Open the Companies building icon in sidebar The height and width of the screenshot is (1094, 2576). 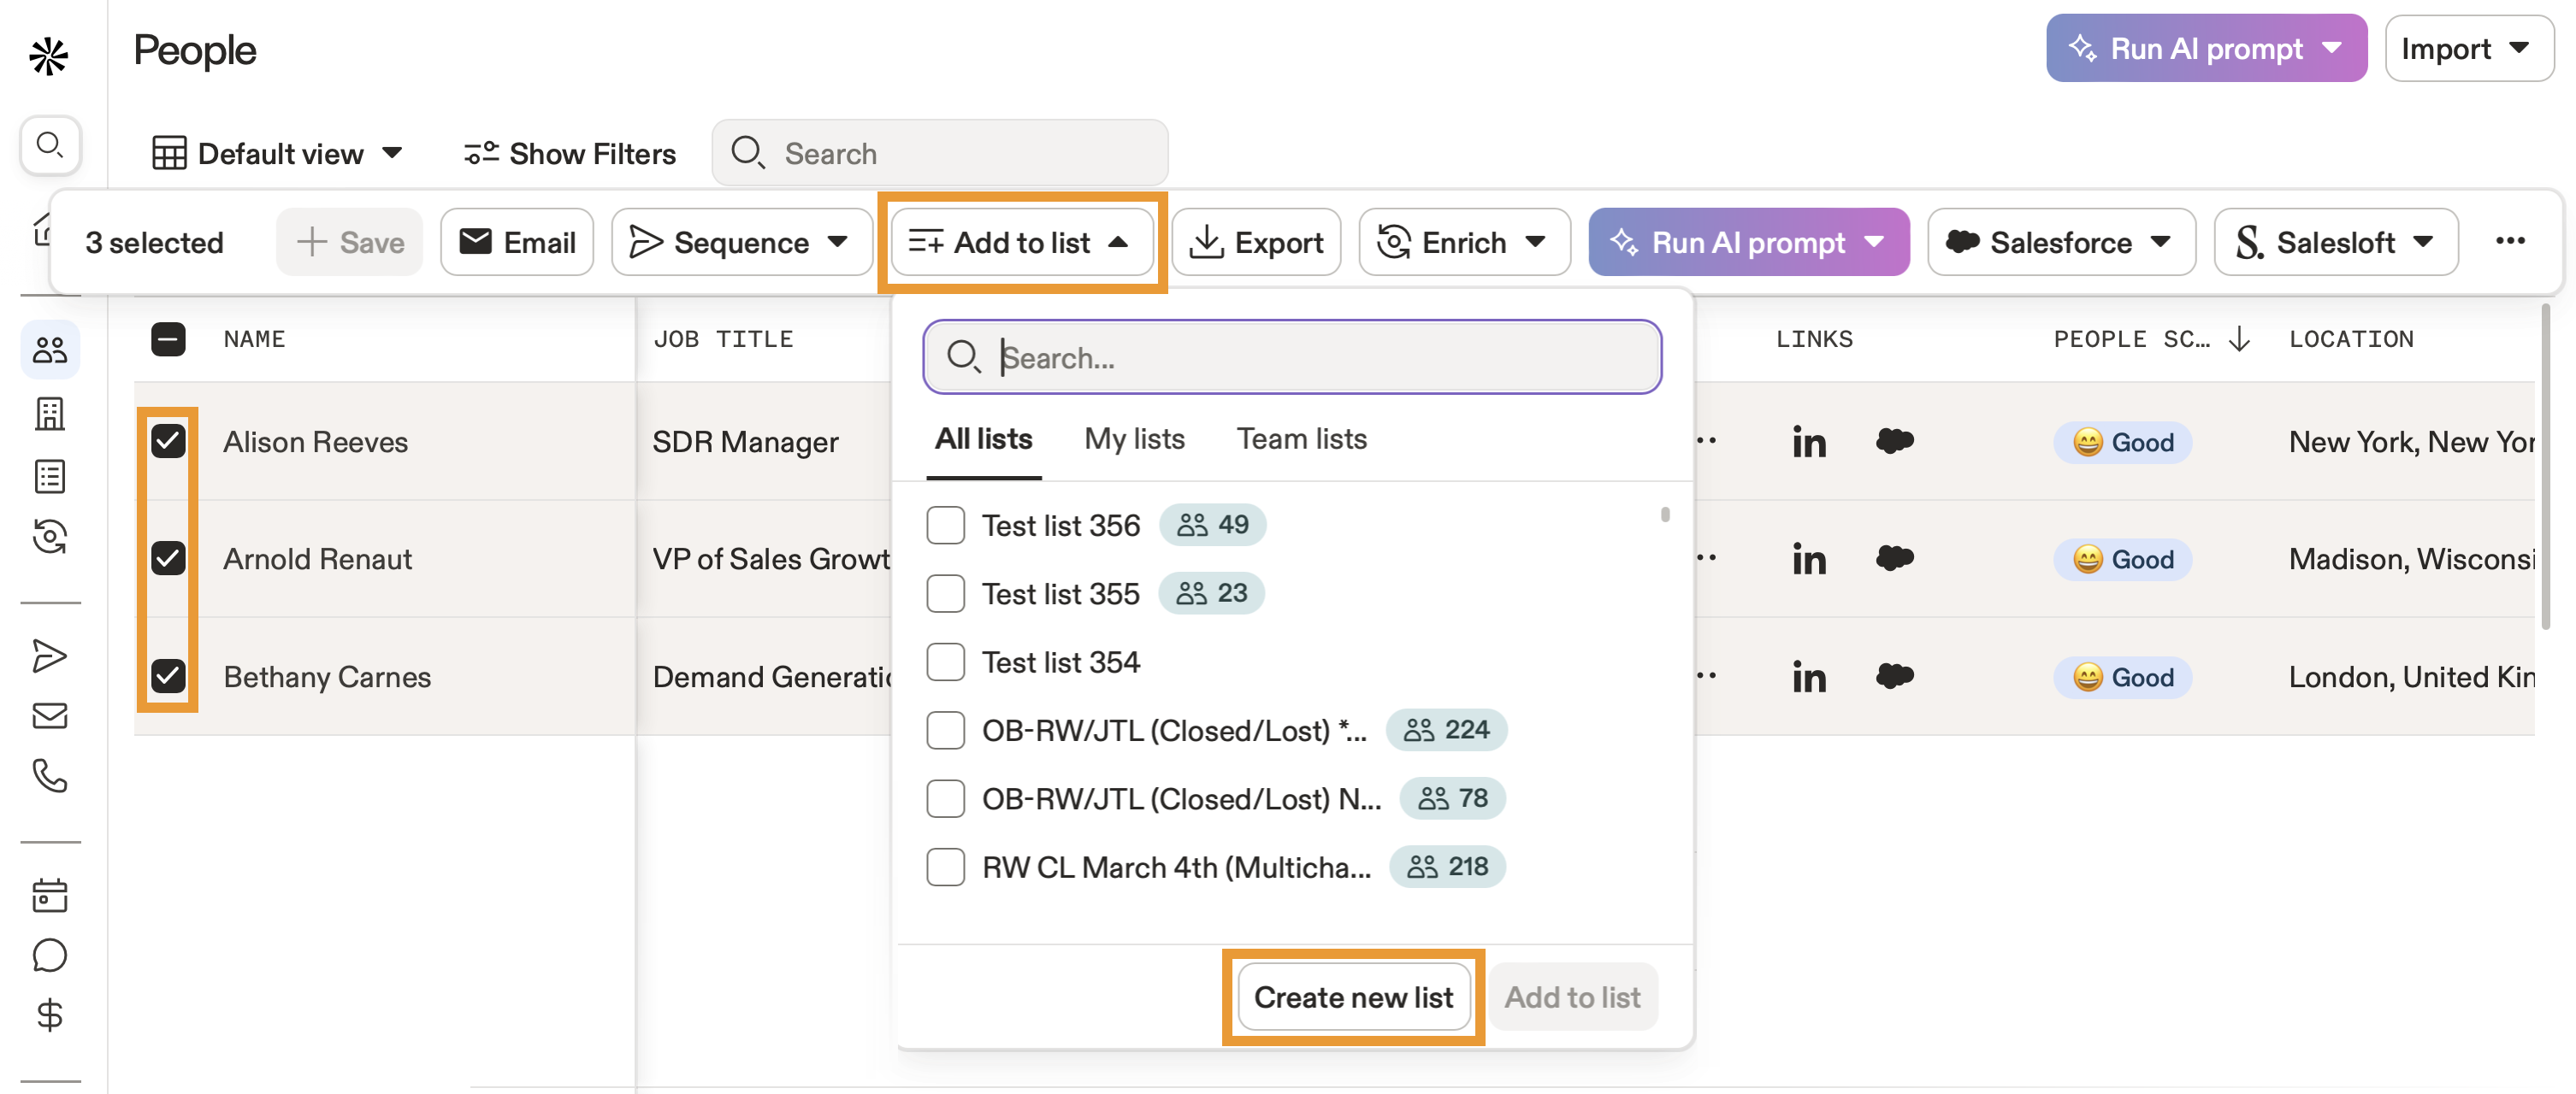click(x=49, y=413)
